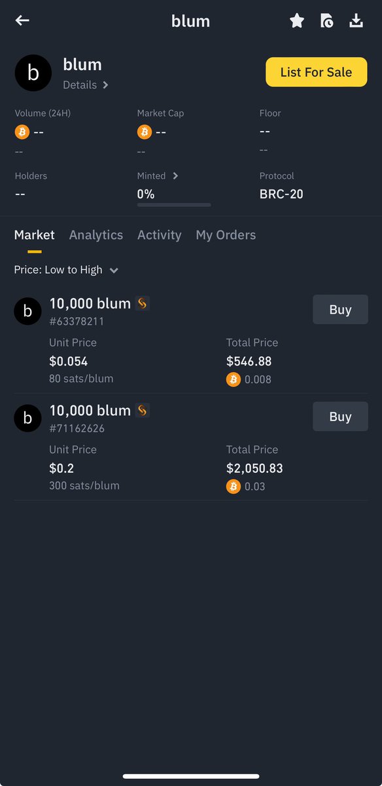This screenshot has width=382, height=786.
Task: Toggle the favorite star icon
Action: click(x=297, y=21)
